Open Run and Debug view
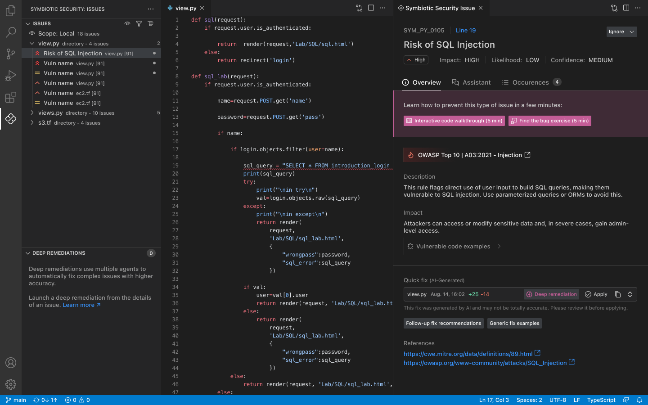Viewport: 648px width, 405px height. (11, 76)
